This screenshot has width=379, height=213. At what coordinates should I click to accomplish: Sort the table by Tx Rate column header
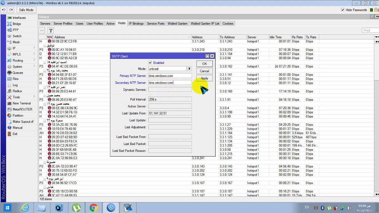click(x=312, y=37)
